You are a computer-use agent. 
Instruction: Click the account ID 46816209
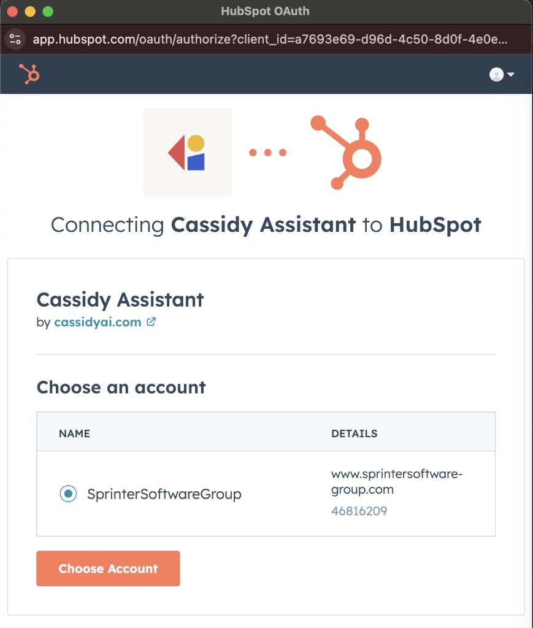click(x=359, y=511)
